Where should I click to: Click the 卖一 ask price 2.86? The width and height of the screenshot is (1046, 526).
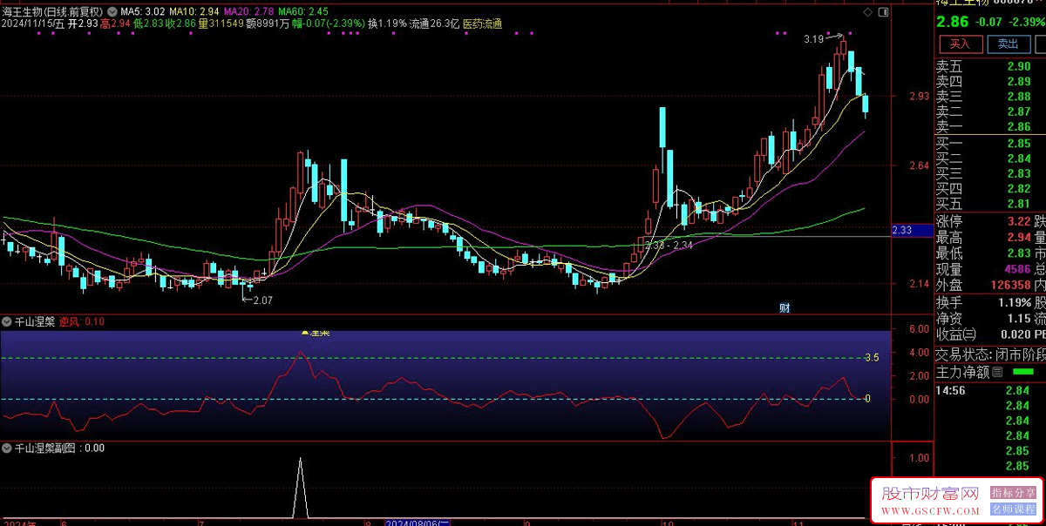[1018, 126]
